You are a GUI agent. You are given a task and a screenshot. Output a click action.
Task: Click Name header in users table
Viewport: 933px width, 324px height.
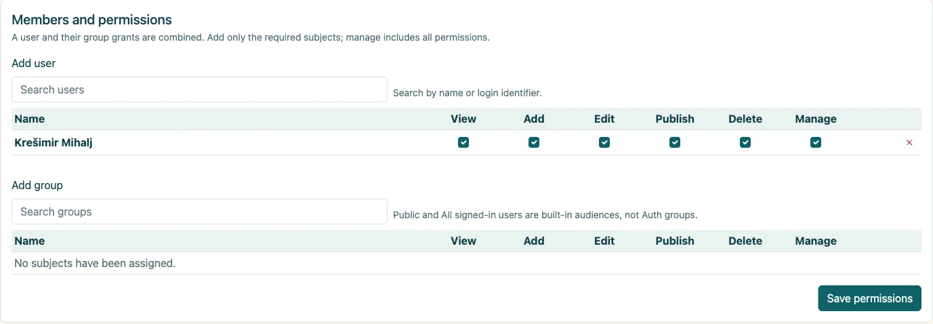coord(29,119)
